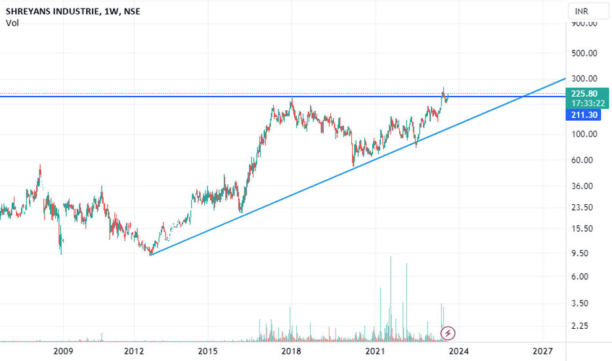Click the 6.00 price scale label
Viewport: 612px width, 361px height.
coord(580,277)
